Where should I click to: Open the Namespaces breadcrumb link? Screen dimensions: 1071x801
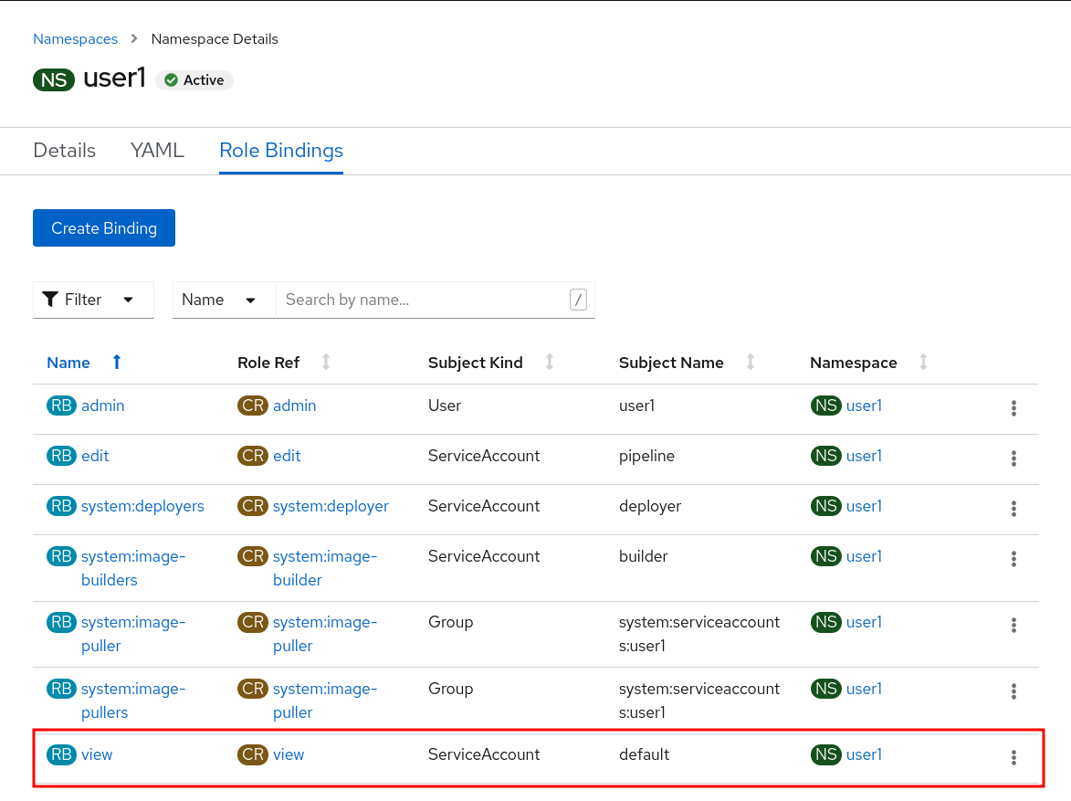(x=75, y=38)
